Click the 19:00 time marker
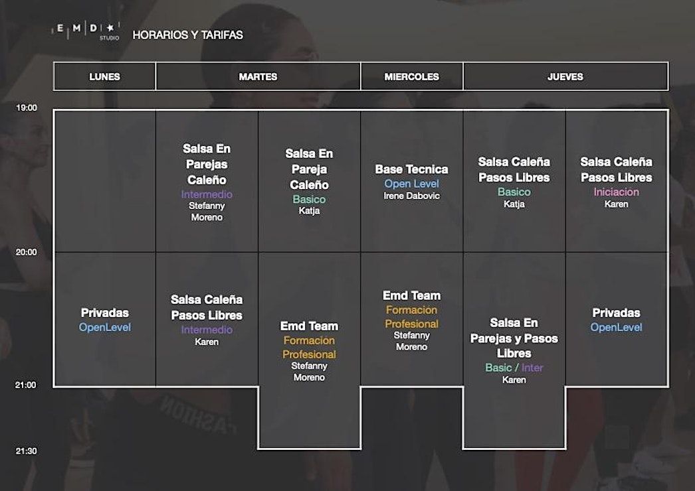 (27, 107)
